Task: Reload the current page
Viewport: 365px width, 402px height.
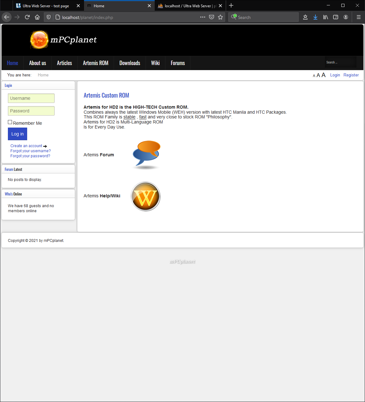Action: tap(27, 17)
